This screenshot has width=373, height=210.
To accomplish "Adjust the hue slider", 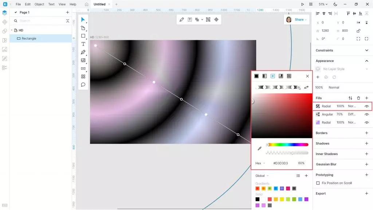I will tap(287, 145).
